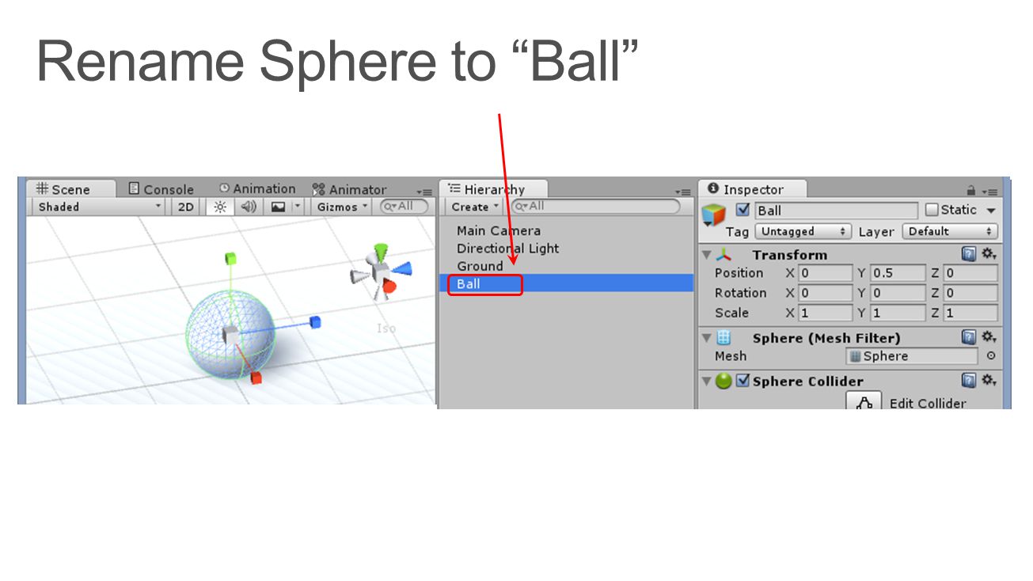The height and width of the screenshot is (581, 1033).
Task: Click the red cone on the scene orientation gizmo
Action: pos(389,286)
